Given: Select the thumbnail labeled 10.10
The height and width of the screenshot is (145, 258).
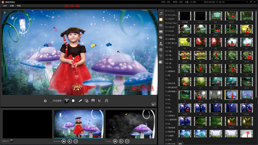Looking at the screenshot, I should [x=247, y=56].
